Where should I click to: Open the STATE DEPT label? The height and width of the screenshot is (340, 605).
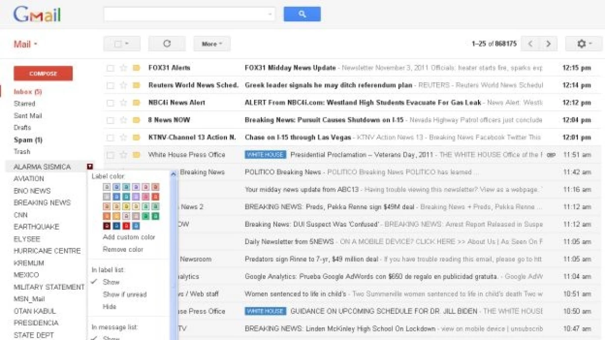coord(33,335)
